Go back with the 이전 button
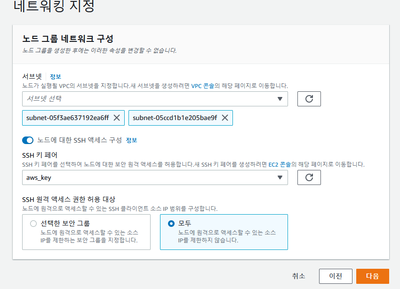The width and height of the screenshot is (400, 289). coord(336,276)
